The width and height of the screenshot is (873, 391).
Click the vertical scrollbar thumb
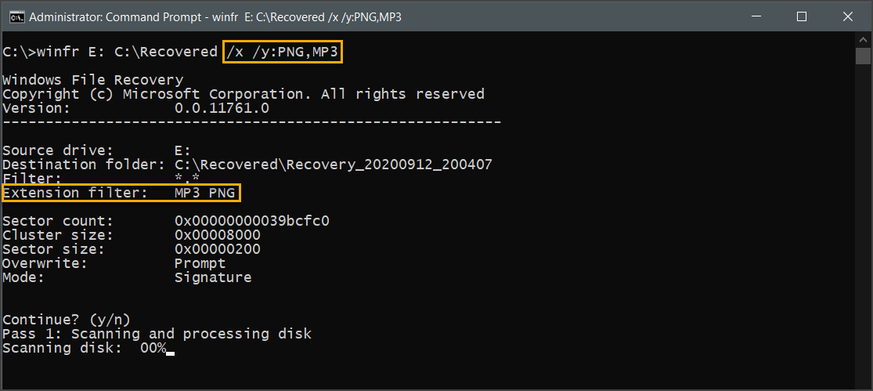click(x=862, y=56)
